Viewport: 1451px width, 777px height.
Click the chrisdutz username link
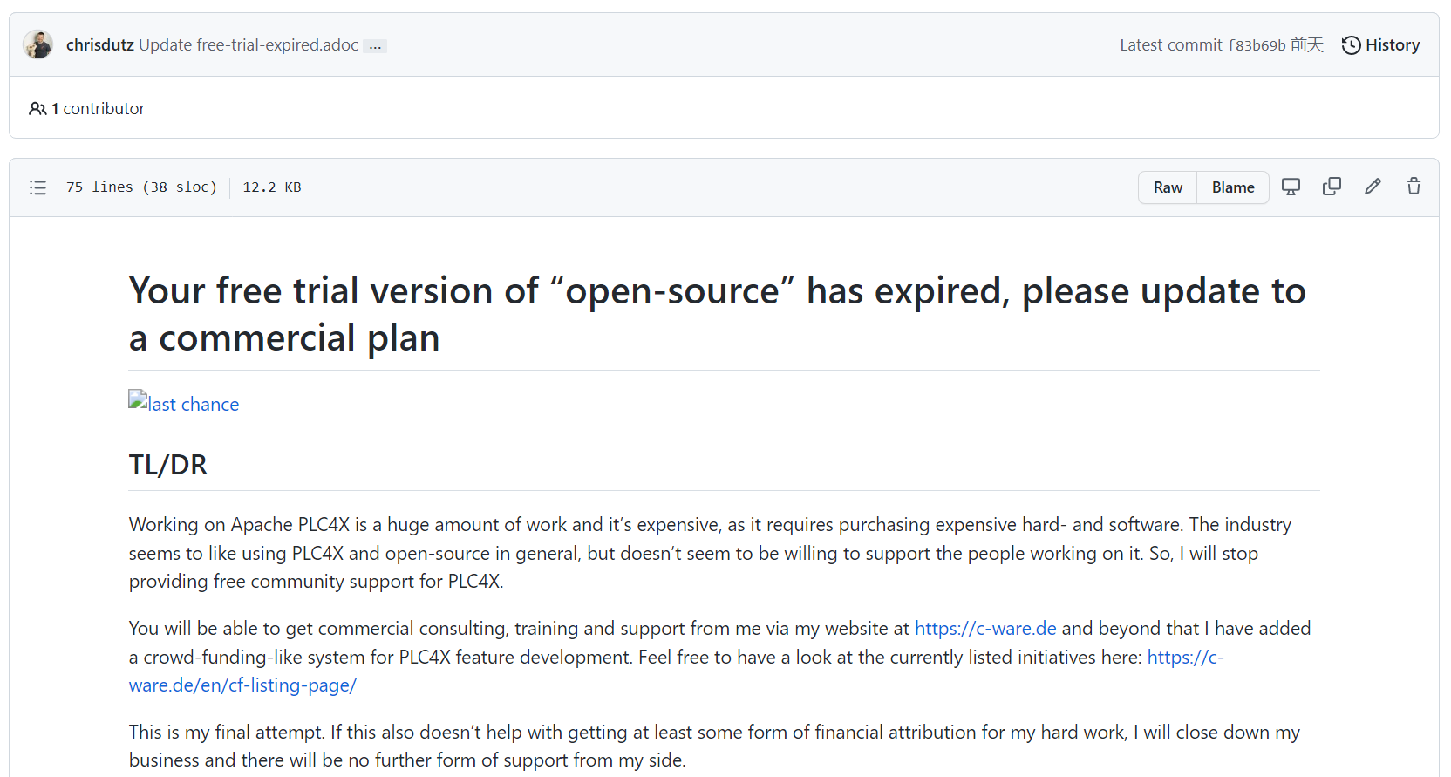coord(99,44)
